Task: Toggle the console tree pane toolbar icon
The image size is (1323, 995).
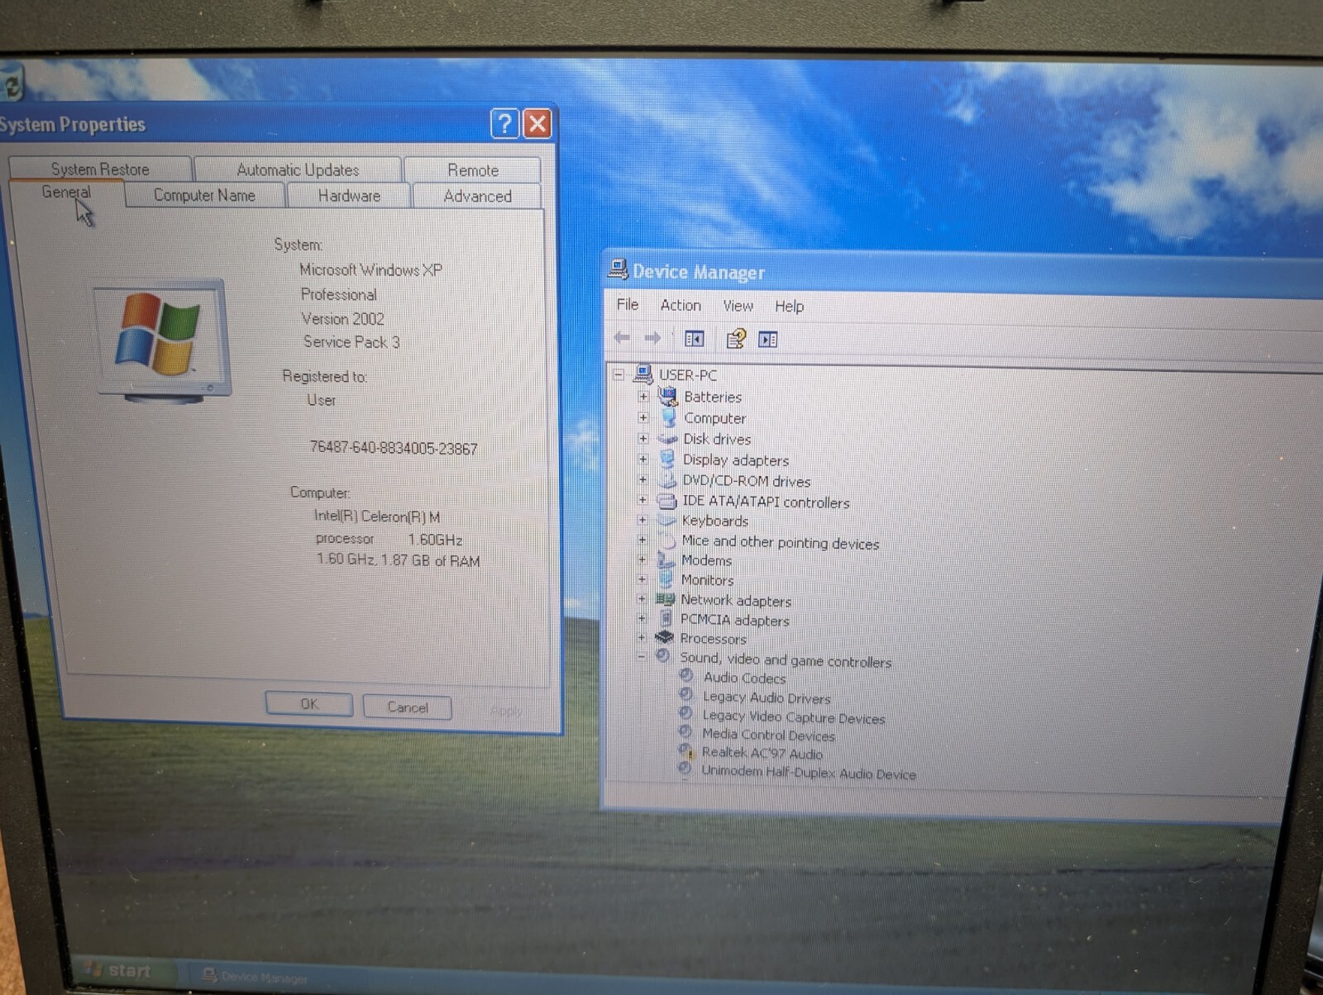Action: tap(695, 339)
